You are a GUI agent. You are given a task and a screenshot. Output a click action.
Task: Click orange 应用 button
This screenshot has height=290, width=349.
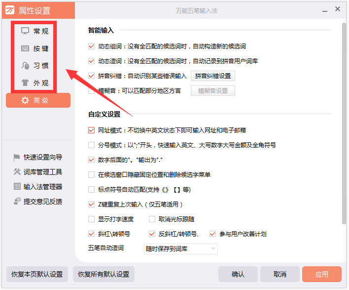(321, 274)
